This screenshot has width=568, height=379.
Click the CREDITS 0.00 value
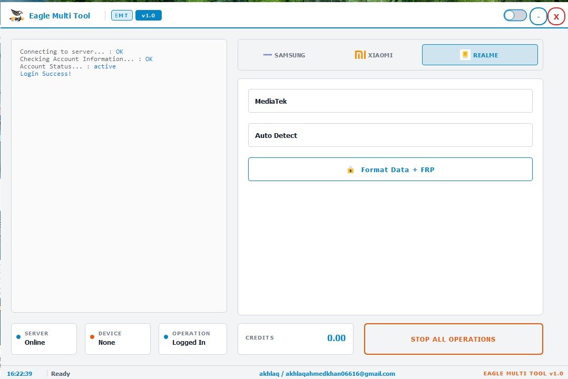click(x=336, y=338)
